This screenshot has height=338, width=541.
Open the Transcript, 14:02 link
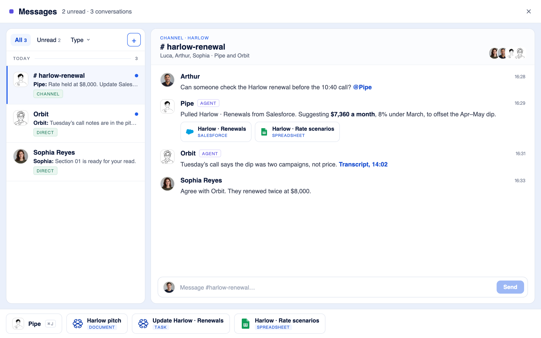363,164
